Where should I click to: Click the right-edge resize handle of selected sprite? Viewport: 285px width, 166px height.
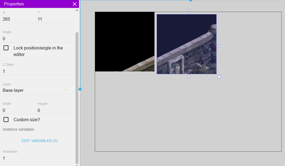(219, 46)
